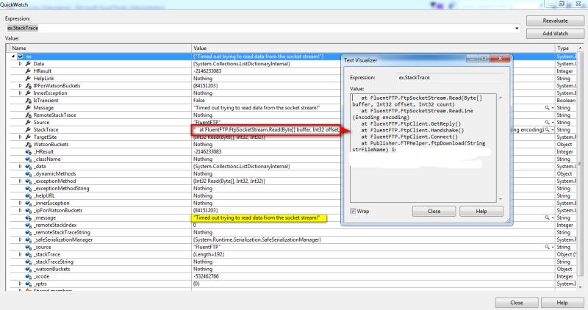Click the property icon beside IsTransient
This screenshot has width=588, height=310.
(x=28, y=101)
